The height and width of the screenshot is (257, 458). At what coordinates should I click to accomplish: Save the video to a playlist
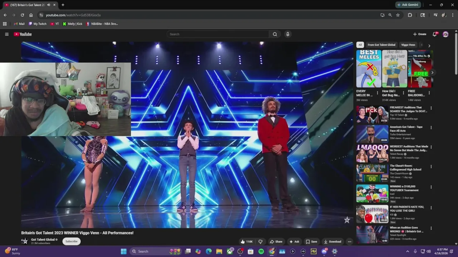click(311, 242)
